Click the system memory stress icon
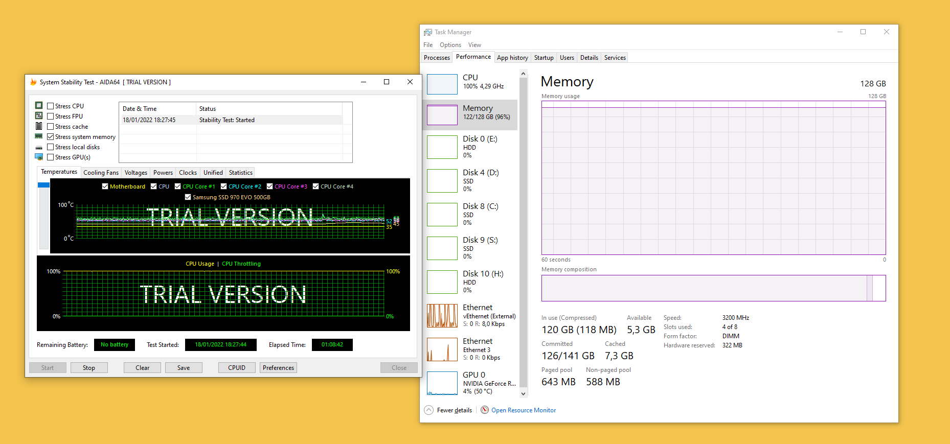 click(39, 136)
